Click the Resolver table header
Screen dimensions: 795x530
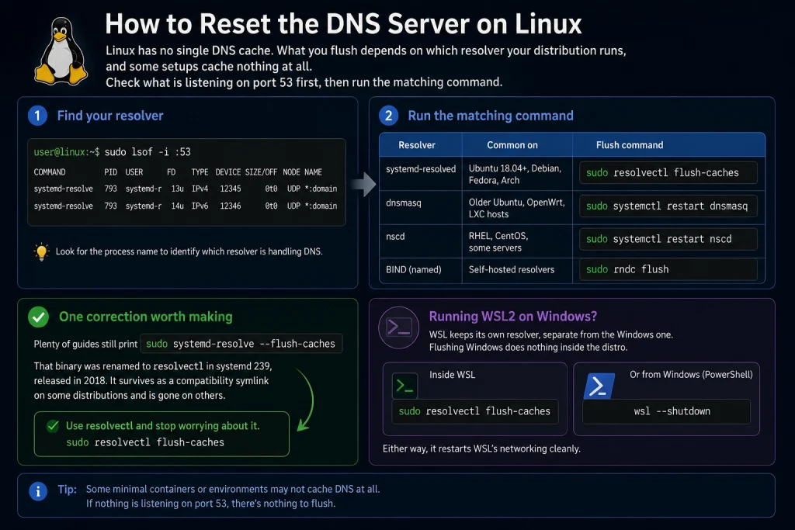417,145
